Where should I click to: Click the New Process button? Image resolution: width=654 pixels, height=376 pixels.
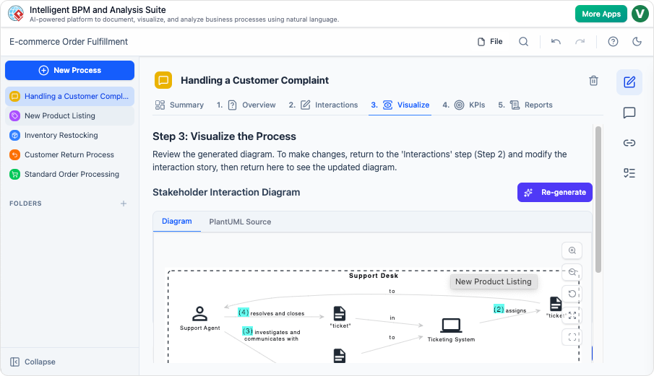(x=69, y=71)
